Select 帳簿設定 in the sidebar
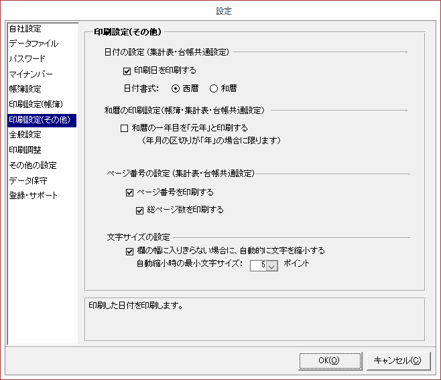 click(25, 89)
